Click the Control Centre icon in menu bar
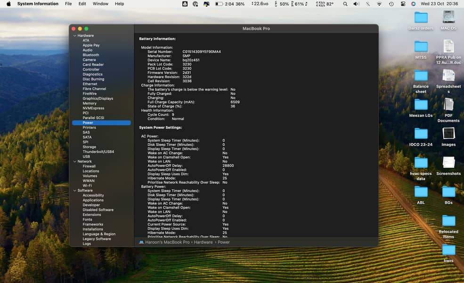The image size is (464, 283). point(403,4)
